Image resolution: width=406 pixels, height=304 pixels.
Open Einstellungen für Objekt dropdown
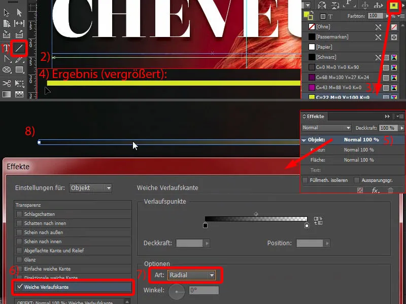[90, 188]
